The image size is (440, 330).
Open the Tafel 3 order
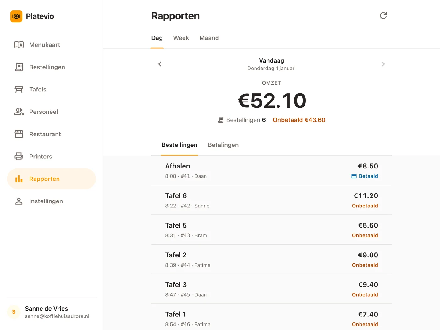pos(272,289)
